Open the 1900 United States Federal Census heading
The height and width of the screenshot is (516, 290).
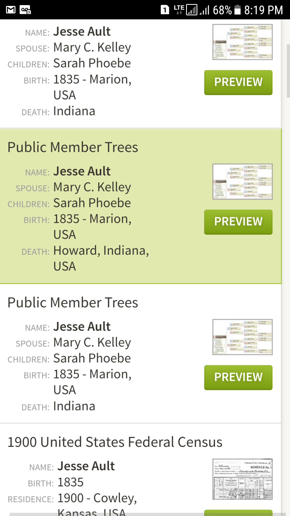click(x=115, y=442)
